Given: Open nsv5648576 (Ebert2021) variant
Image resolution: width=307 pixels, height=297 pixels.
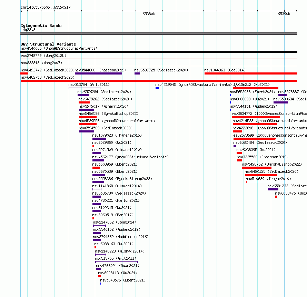Looking at the screenshot, I should coord(123,280).
